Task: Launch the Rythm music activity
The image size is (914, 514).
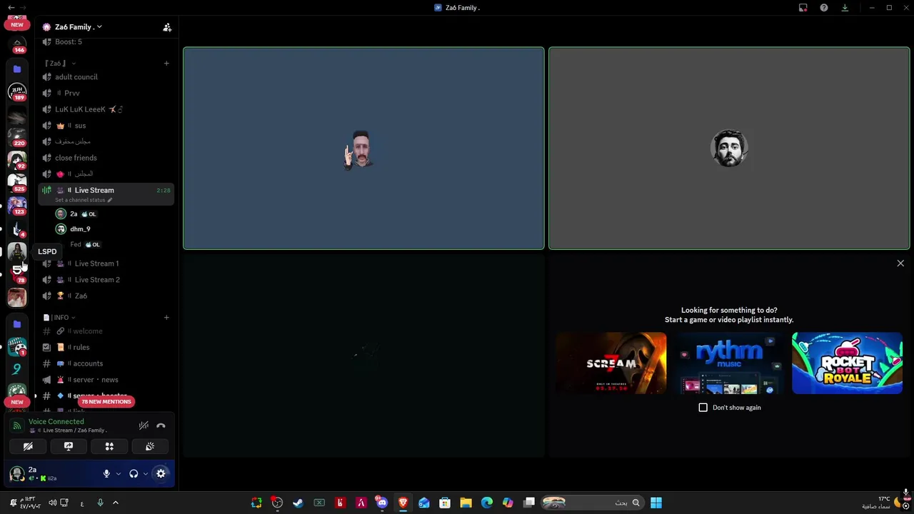Action: point(729,363)
